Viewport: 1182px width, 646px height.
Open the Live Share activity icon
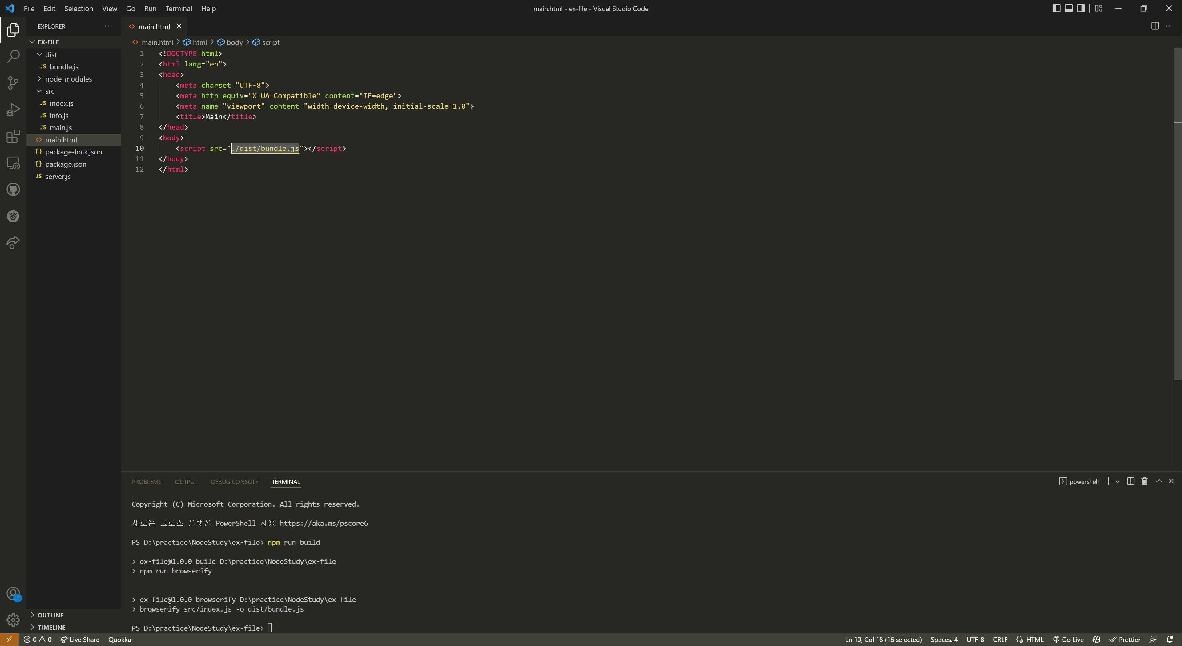click(13, 242)
